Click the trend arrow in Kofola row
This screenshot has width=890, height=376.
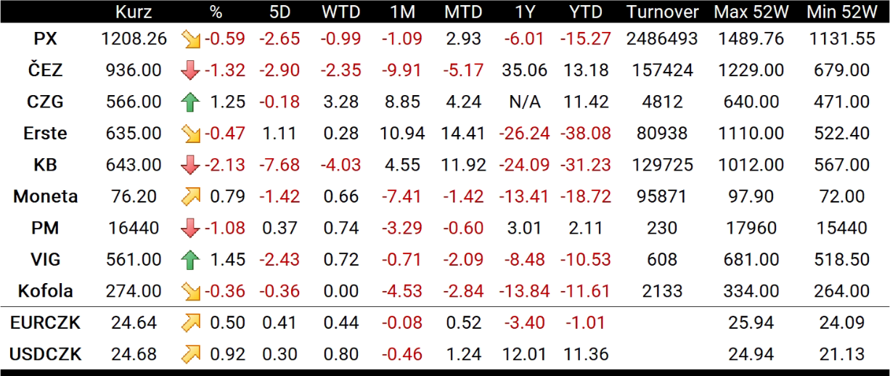(x=190, y=291)
